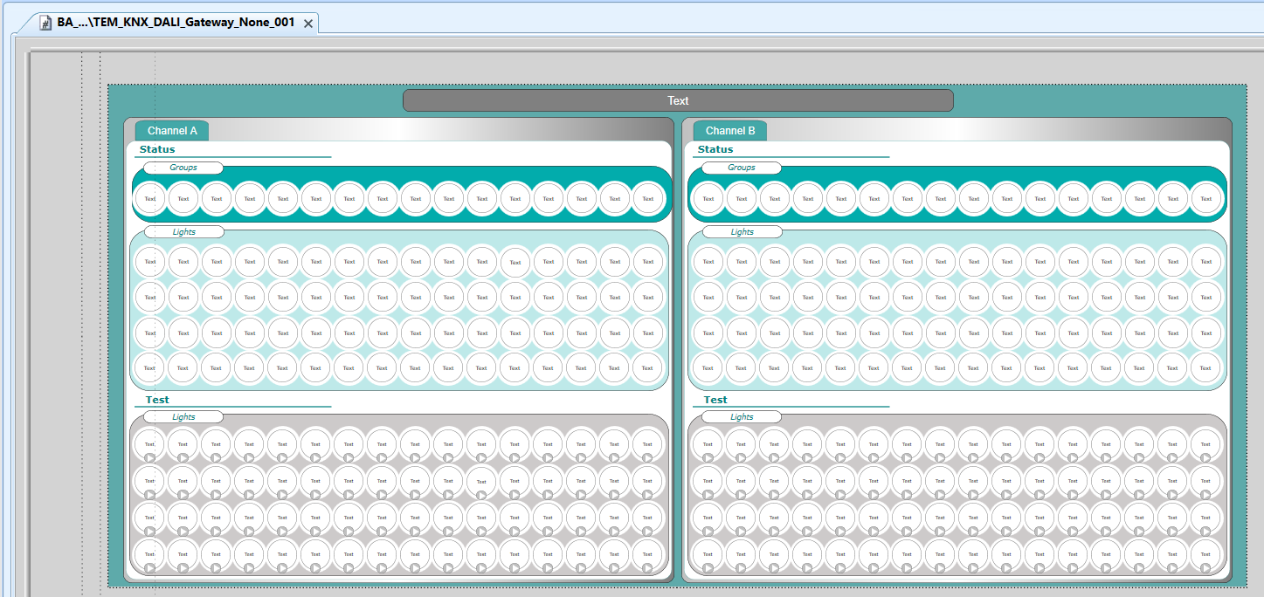Select last group circle in Channel B Status
The height and width of the screenshot is (597, 1264).
coord(1205,199)
